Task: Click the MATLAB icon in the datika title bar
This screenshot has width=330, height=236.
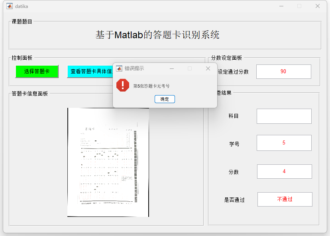Action: point(10,6)
